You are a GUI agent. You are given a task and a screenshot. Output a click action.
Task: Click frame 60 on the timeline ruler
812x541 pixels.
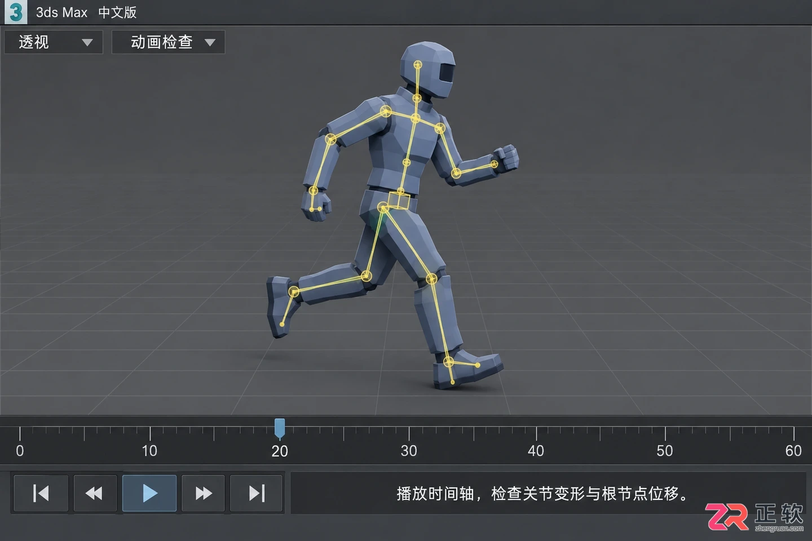pyautogui.click(x=793, y=451)
